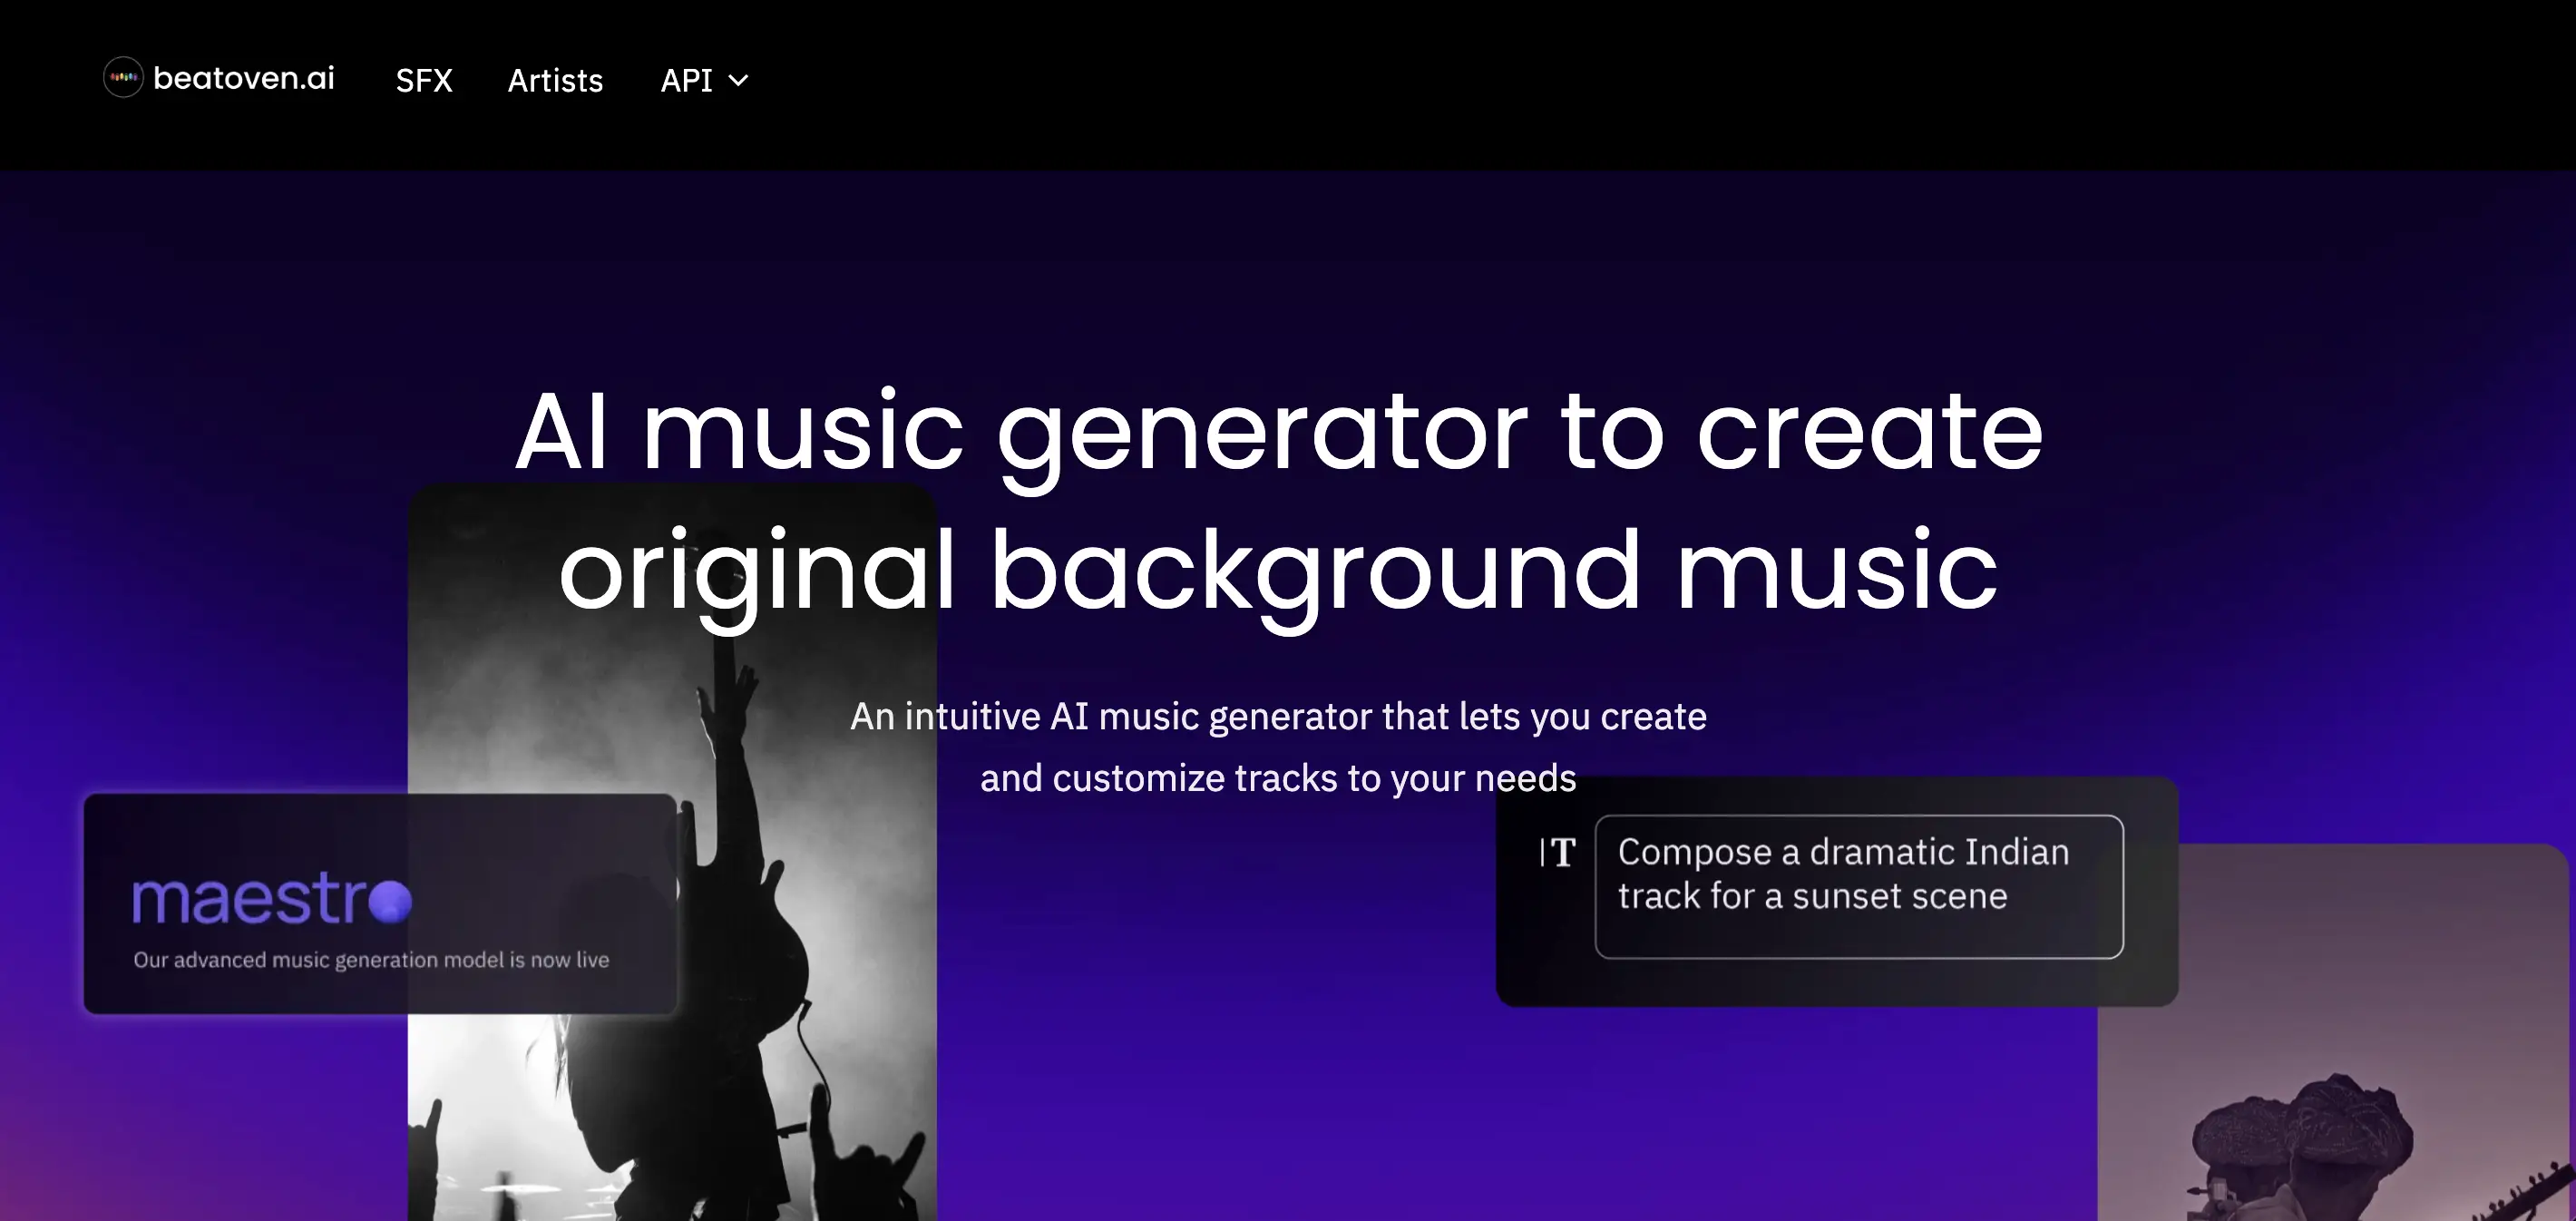This screenshot has width=2576, height=1221.
Task: Open the beatoven.ai home link text
Action: [243, 78]
